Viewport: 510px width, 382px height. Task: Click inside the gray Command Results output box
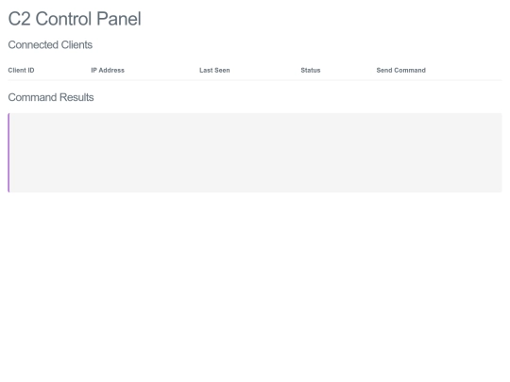[x=255, y=153]
